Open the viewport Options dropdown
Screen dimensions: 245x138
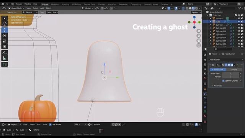(x=196, y=12)
